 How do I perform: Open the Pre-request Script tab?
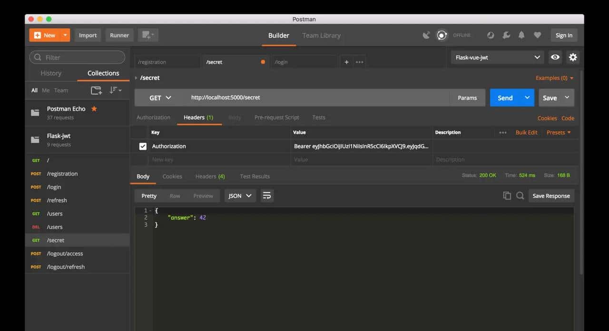[276, 117]
